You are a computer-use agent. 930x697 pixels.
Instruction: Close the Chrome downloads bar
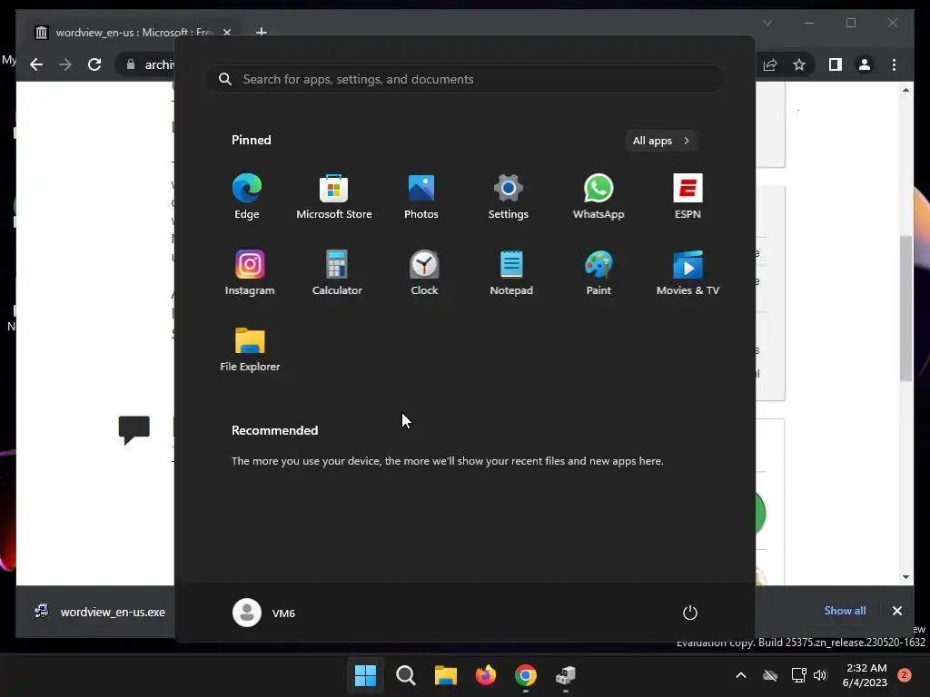point(896,611)
